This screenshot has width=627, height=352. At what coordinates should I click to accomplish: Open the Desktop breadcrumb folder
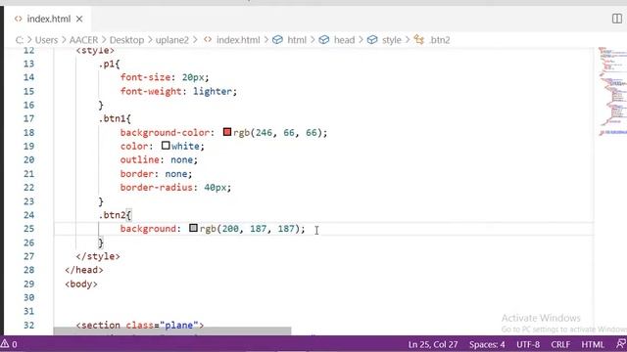coord(126,40)
